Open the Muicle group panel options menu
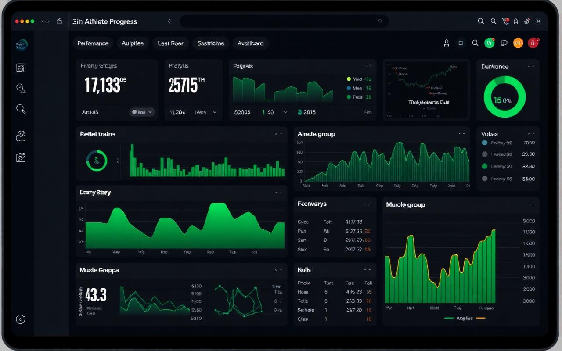The height and width of the screenshot is (351, 562). pyautogui.click(x=531, y=204)
